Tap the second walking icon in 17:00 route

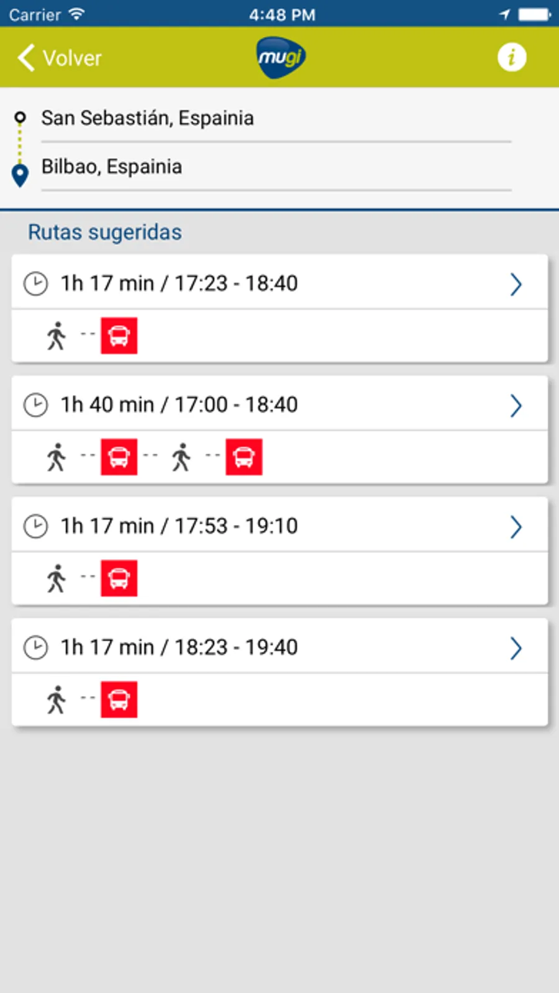[x=181, y=457]
